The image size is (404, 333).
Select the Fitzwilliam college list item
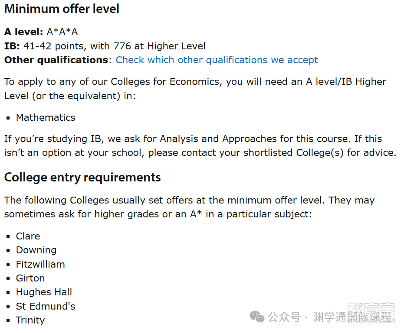40,264
